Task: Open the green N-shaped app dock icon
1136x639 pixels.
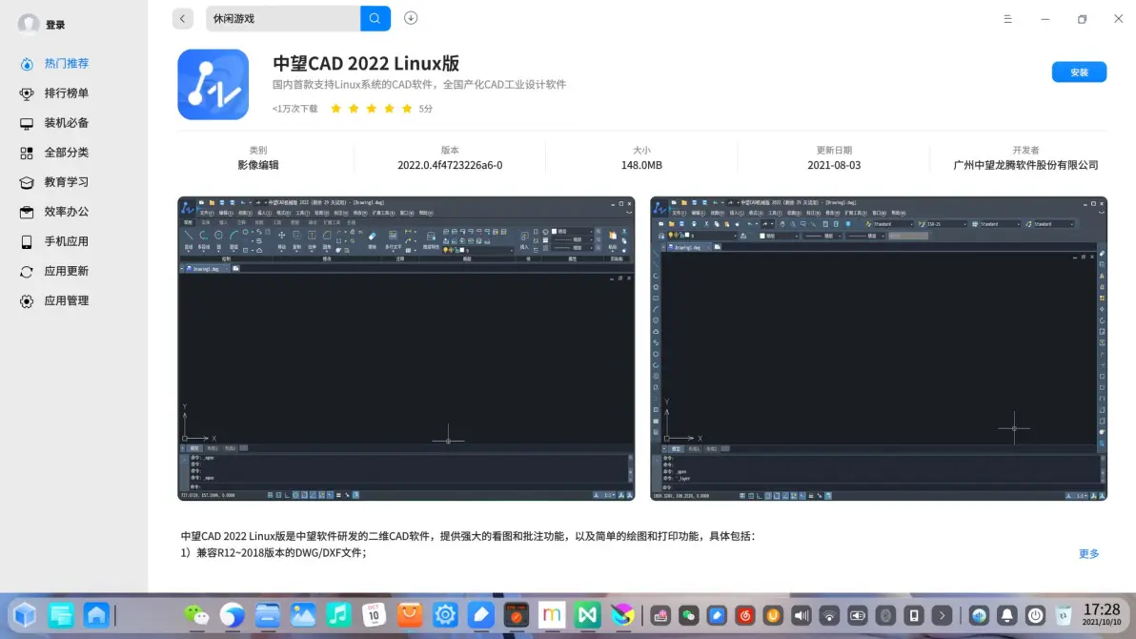Action: (587, 616)
